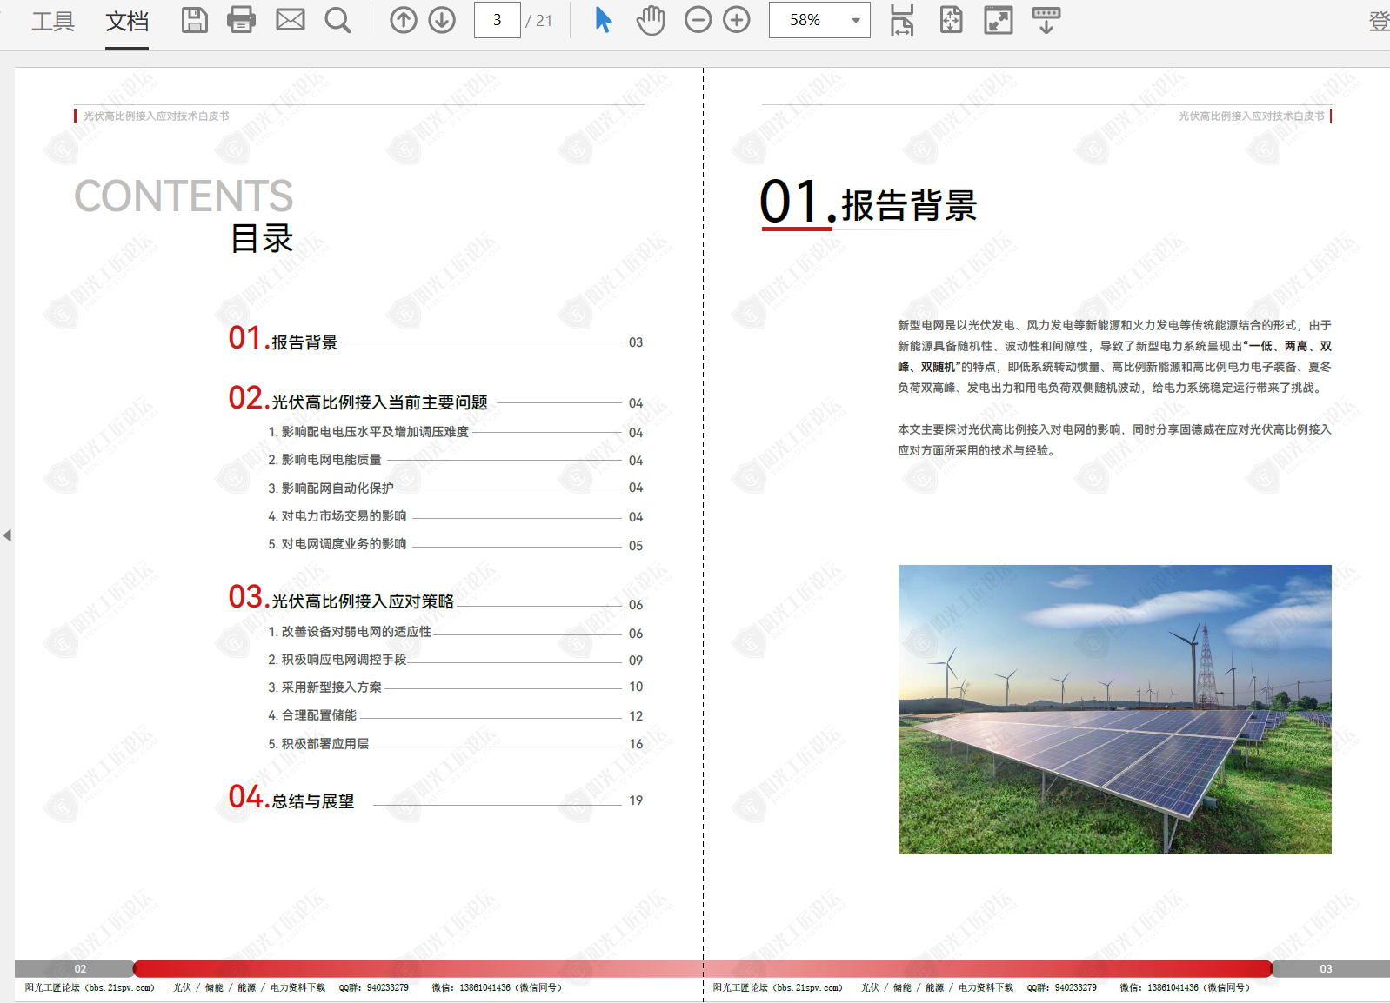Click the 01.报告背景 section title
This screenshot has width=1390, height=1003.
[868, 203]
